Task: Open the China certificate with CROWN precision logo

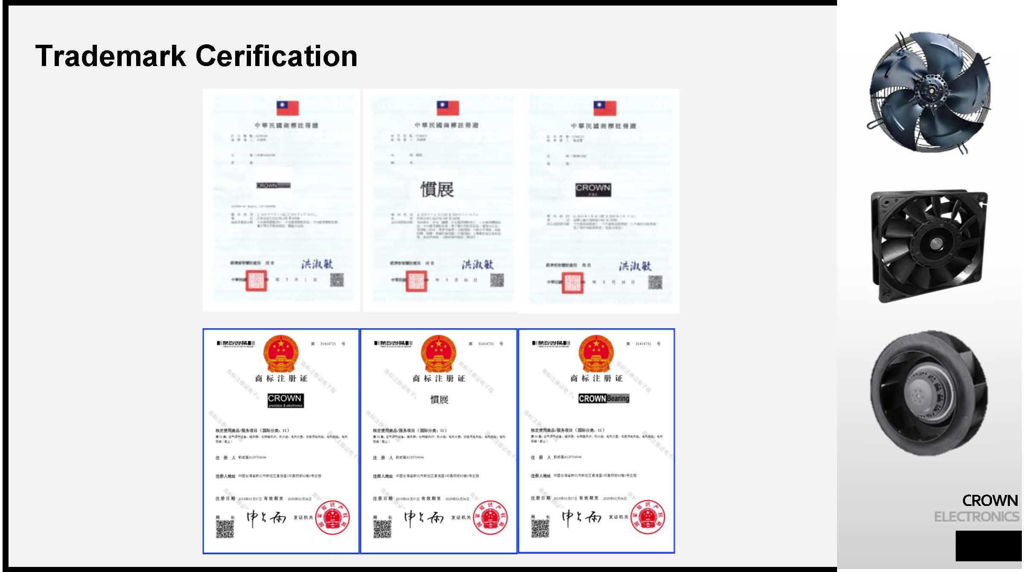Action: tap(281, 441)
